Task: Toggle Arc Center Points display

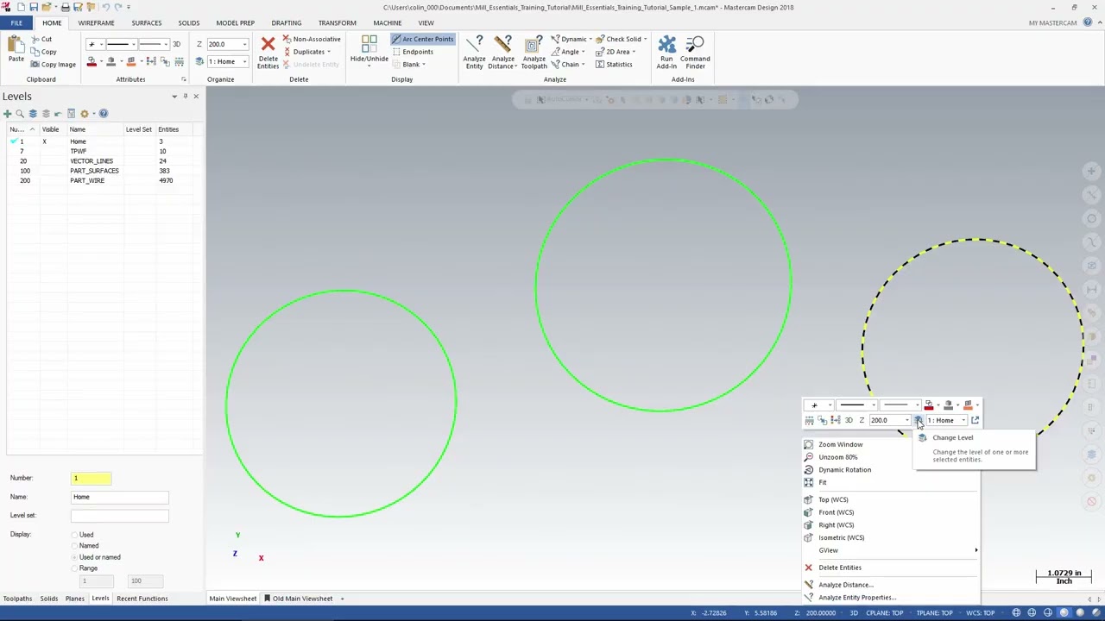Action: point(422,39)
